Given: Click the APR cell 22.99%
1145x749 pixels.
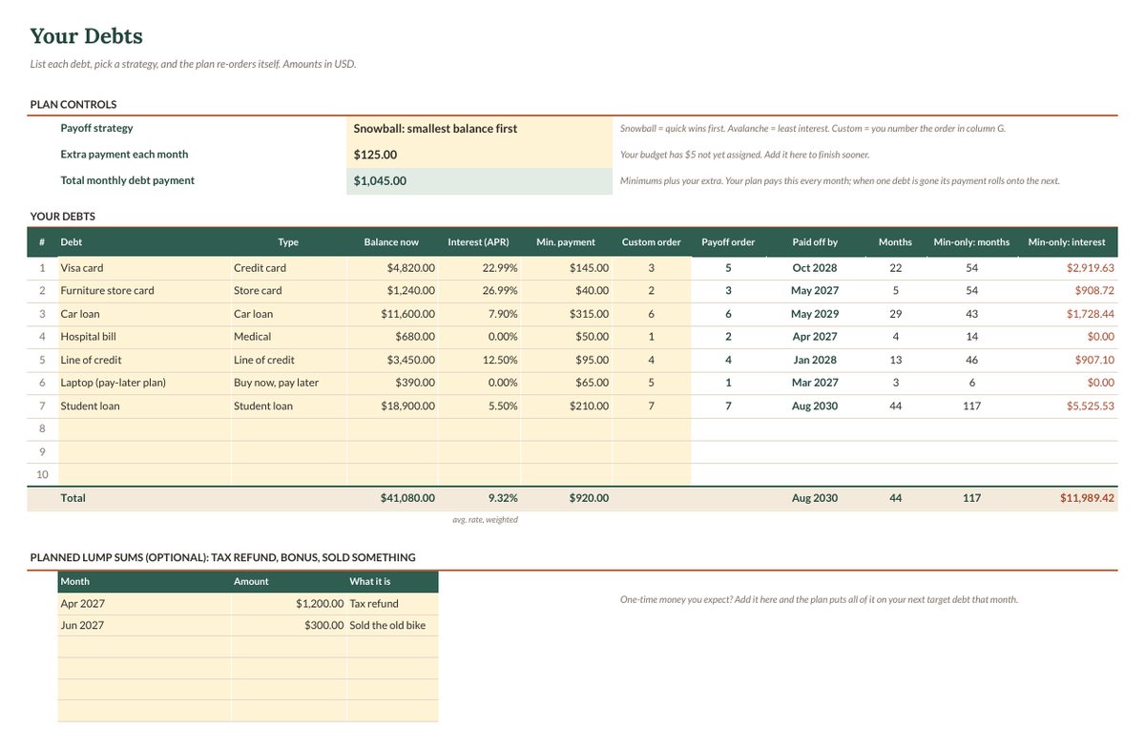Looking at the screenshot, I should [x=480, y=268].
